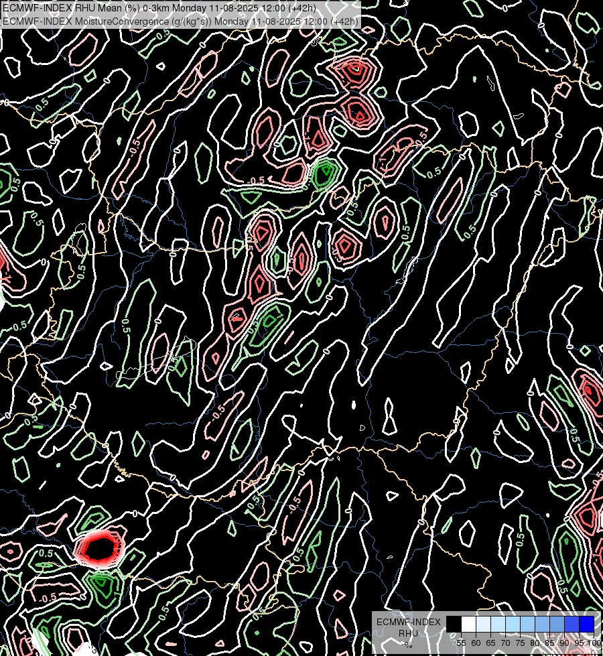Click the white 55–60 percent legend swatch
The height and width of the screenshot is (656, 603).
[469, 625]
